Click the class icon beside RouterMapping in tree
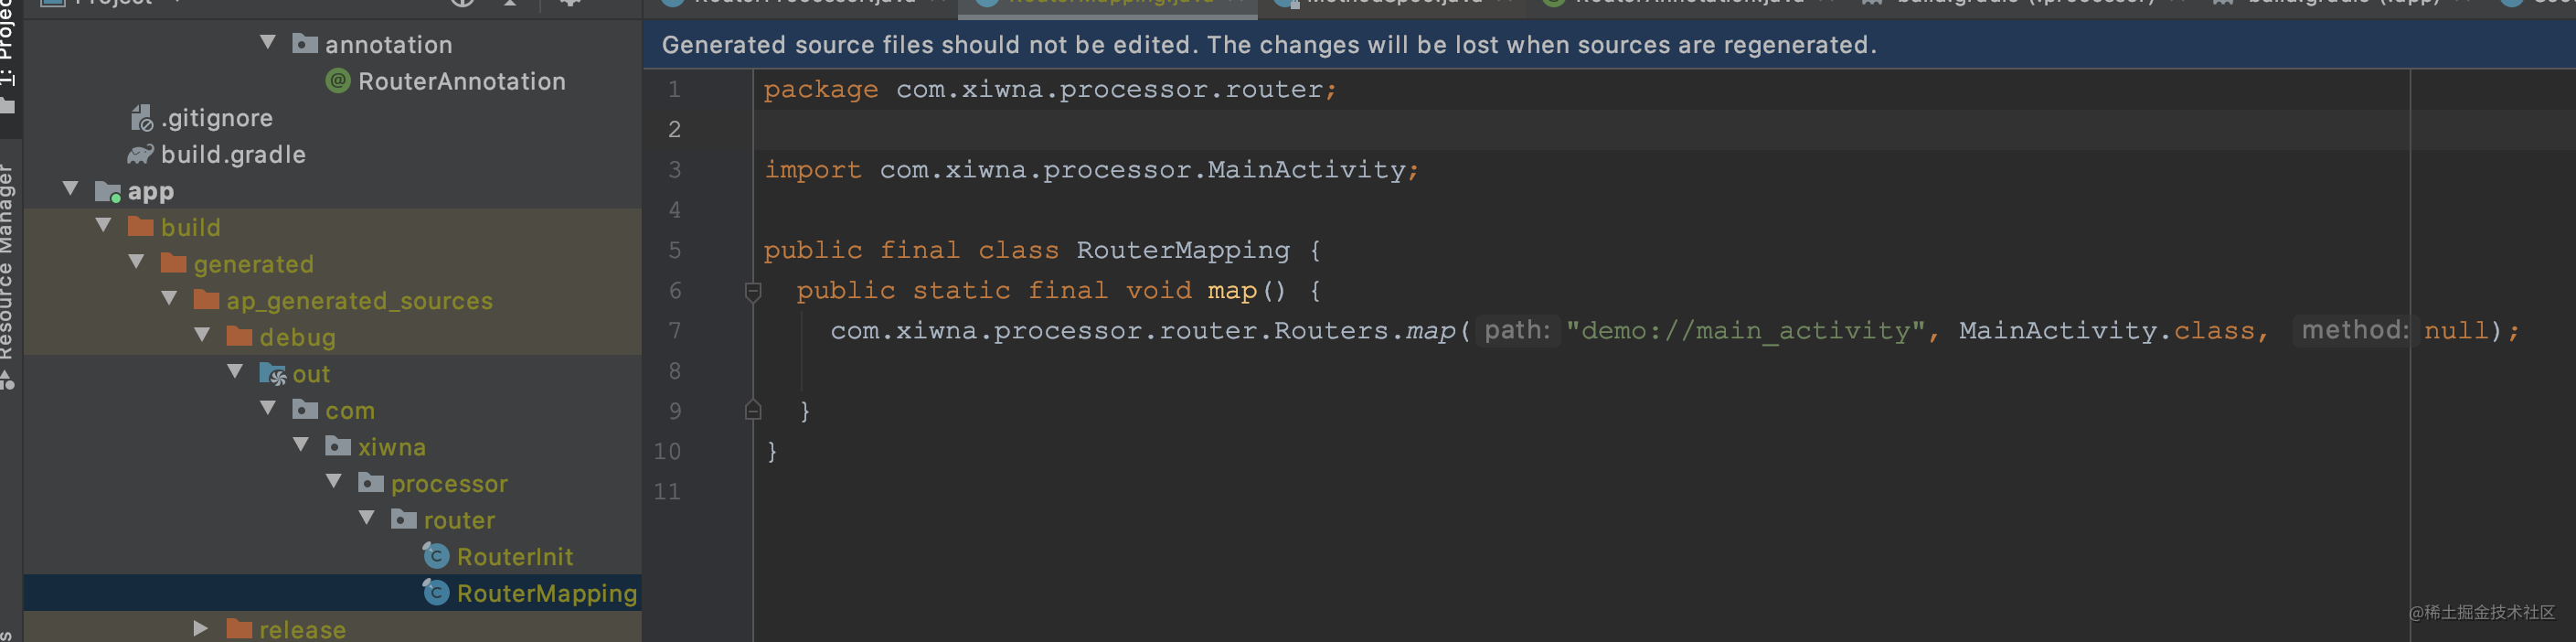Screen dimensions: 2576x642 [x=435, y=592]
